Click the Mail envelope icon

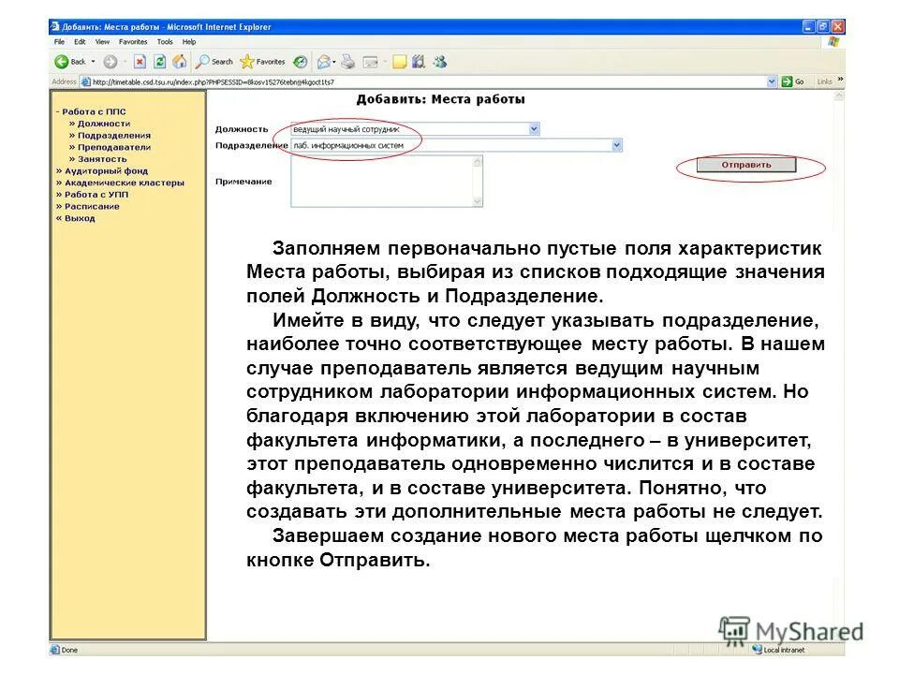(x=324, y=62)
